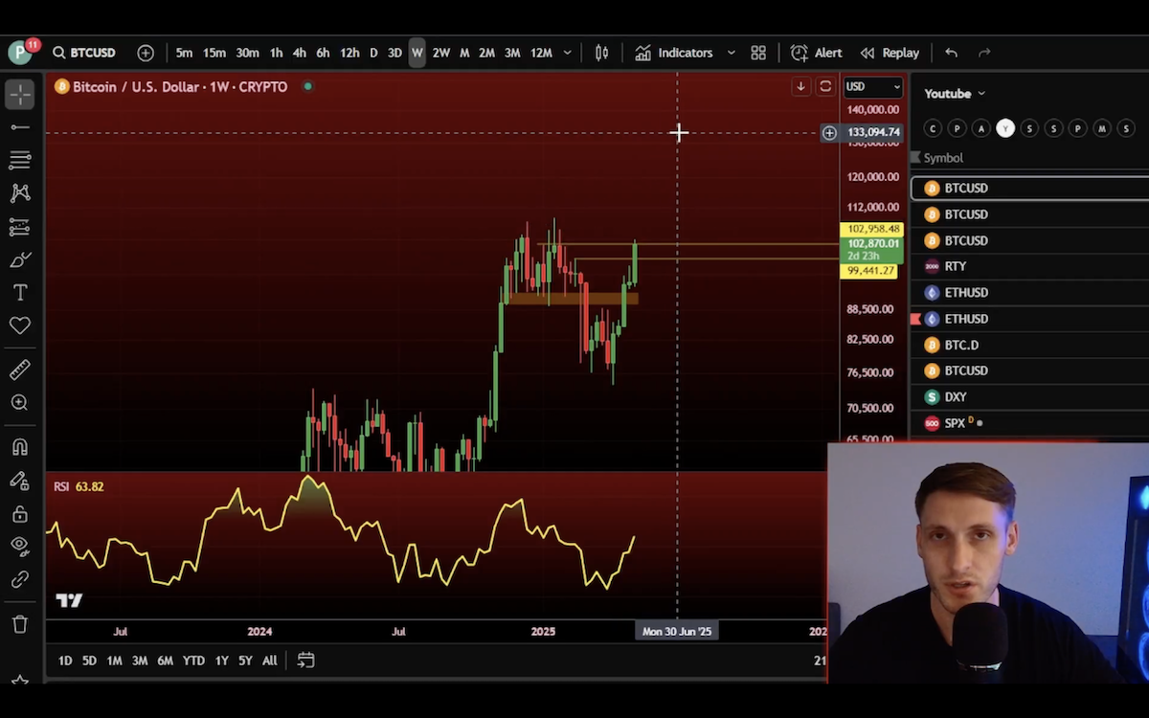The height and width of the screenshot is (718, 1149).
Task: Switch to the W weekly timeframe
Action: point(417,53)
